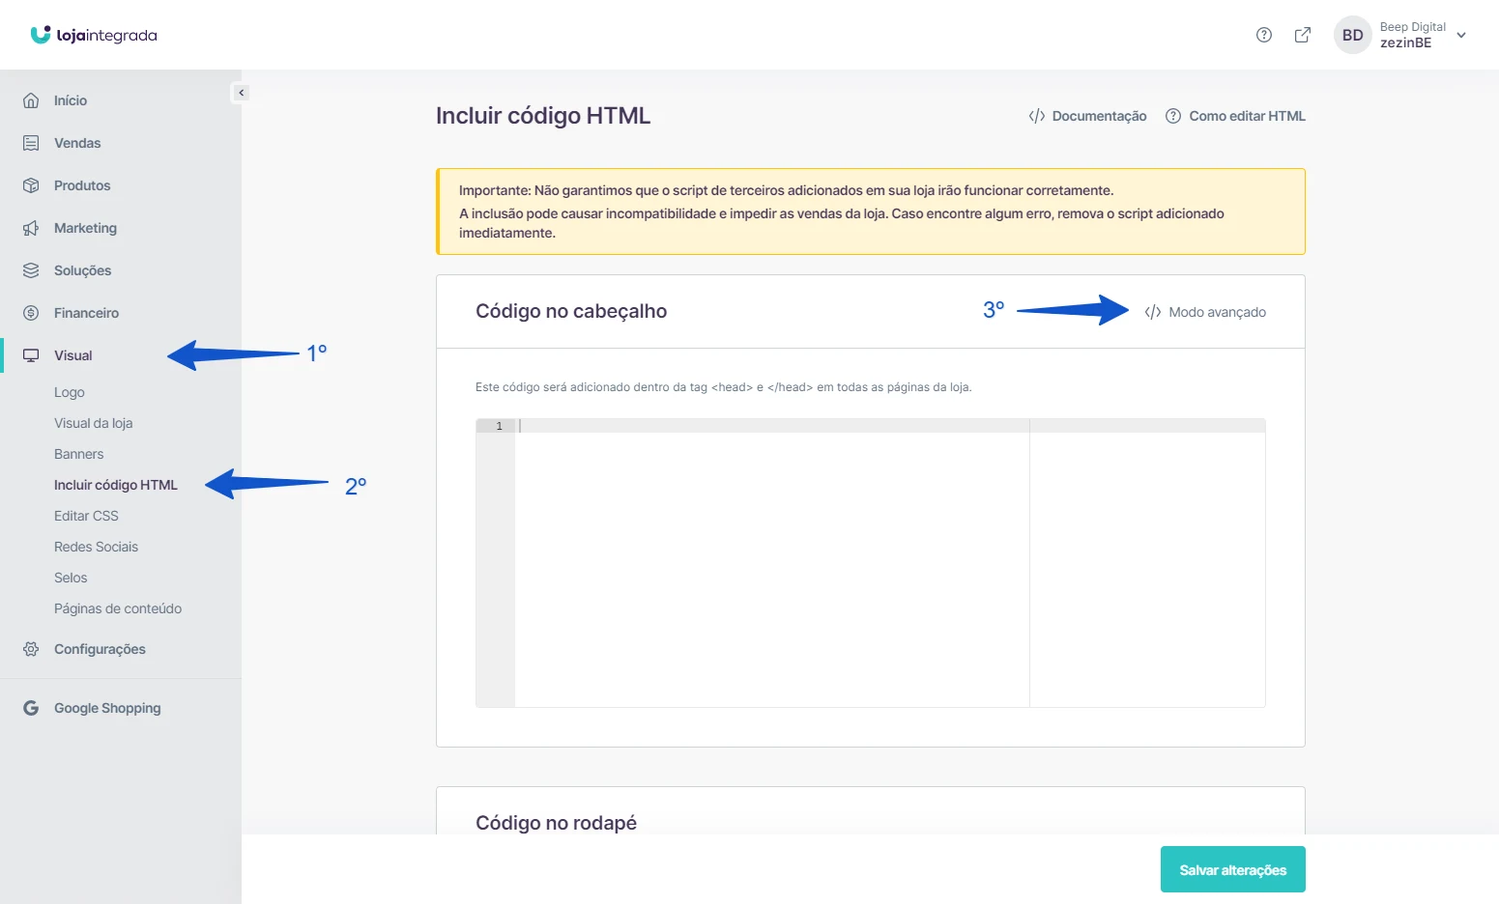Click the Salvar alterações button

(1233, 869)
